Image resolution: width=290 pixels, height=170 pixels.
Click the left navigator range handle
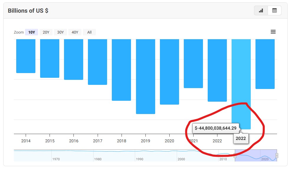(x=235, y=156)
